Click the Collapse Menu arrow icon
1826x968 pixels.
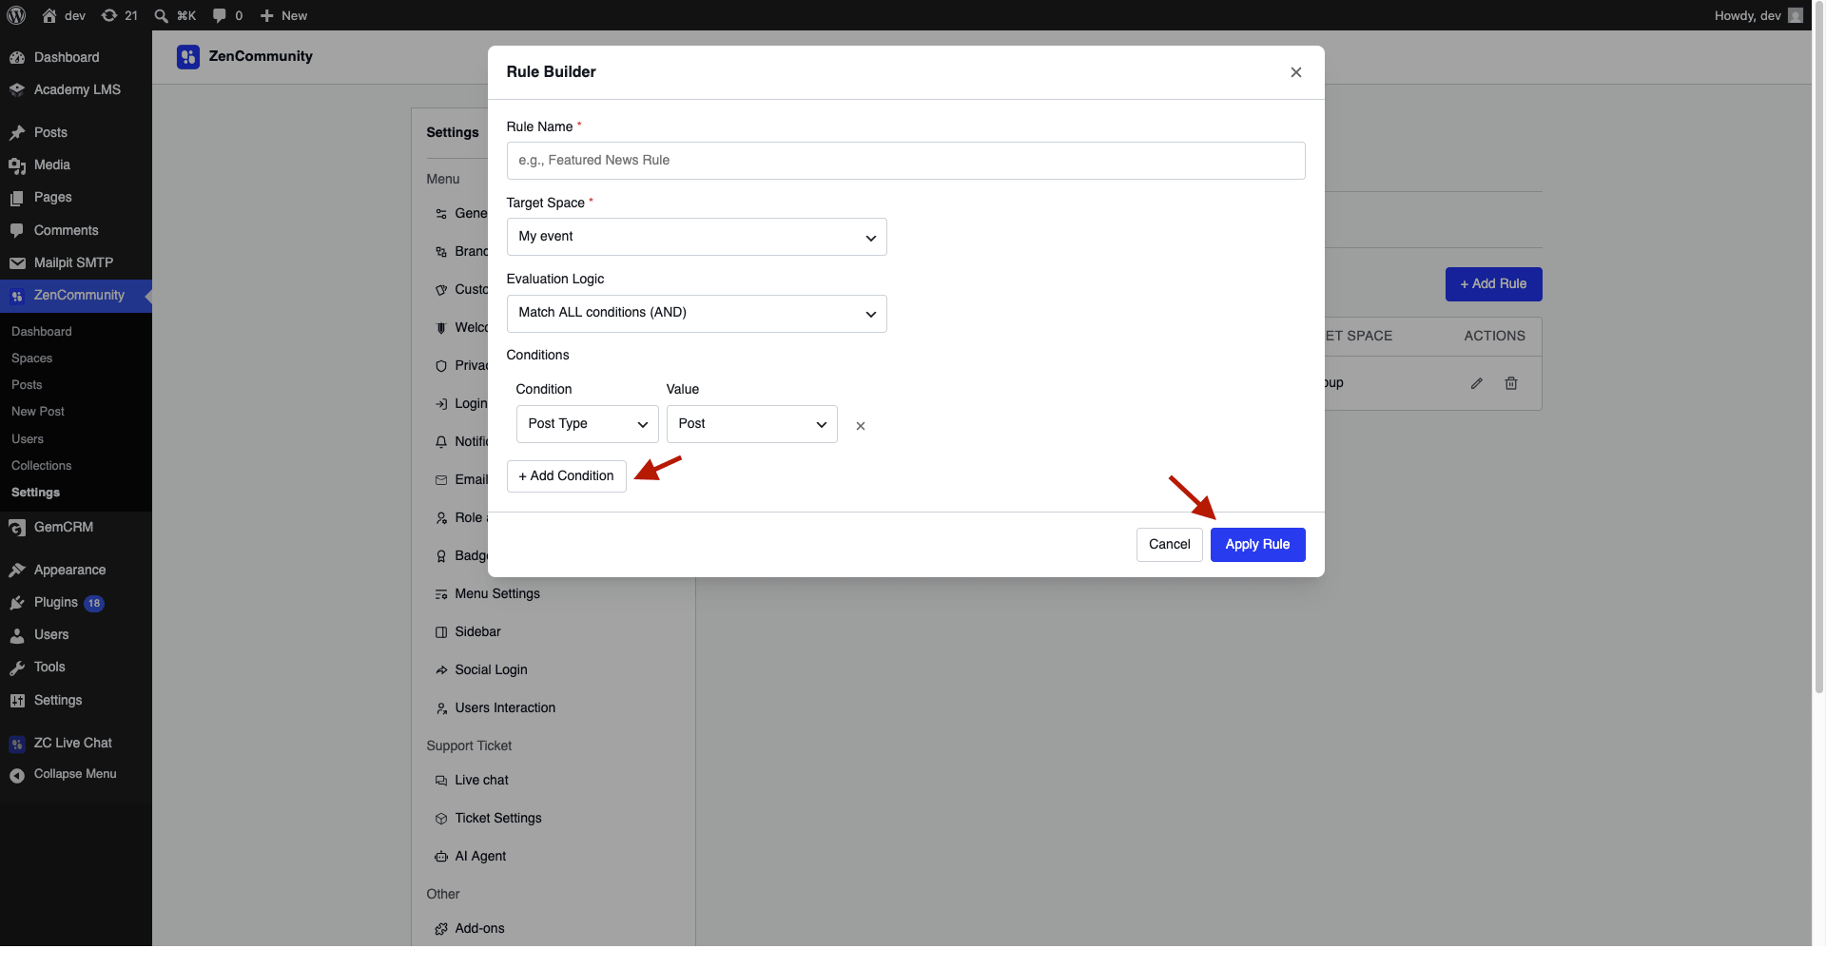pos(17,775)
